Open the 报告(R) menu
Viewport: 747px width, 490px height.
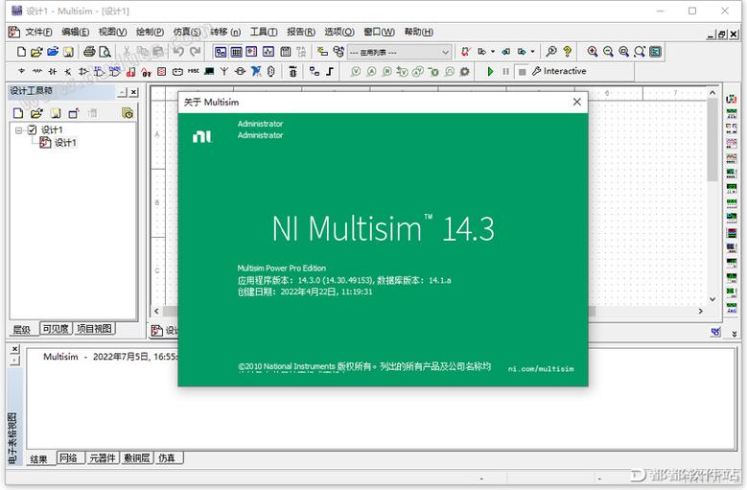click(x=300, y=32)
